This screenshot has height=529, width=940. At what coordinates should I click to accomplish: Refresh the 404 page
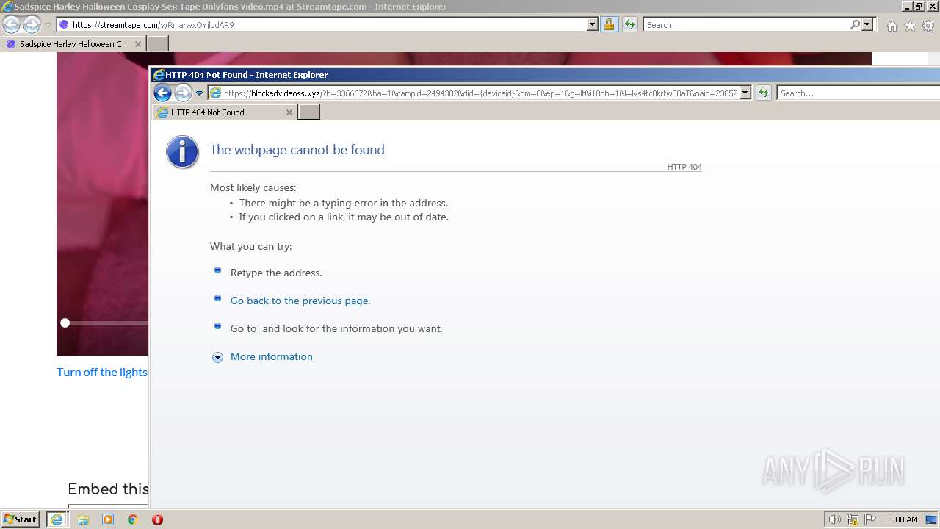(x=764, y=93)
